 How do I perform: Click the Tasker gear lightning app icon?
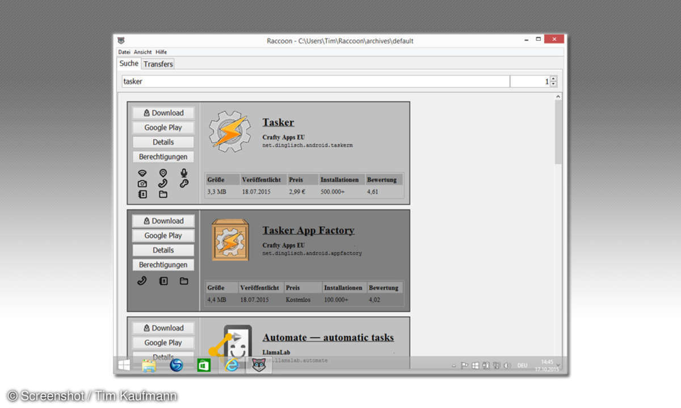tap(229, 131)
